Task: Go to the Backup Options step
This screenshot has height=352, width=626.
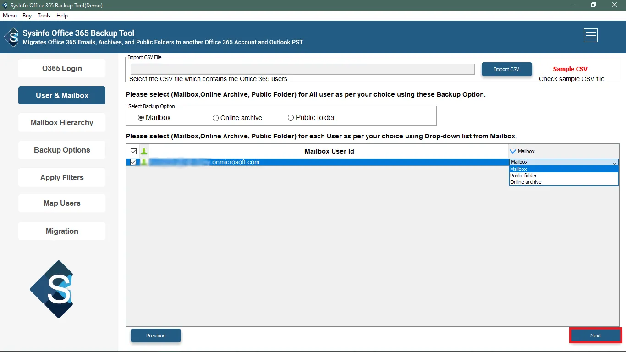Action: point(62,150)
